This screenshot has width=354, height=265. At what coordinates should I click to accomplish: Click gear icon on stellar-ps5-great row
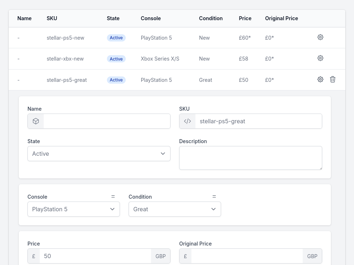[320, 79]
